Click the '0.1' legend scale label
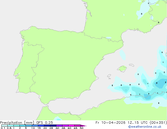The image size is (167, 129). point(3,128)
